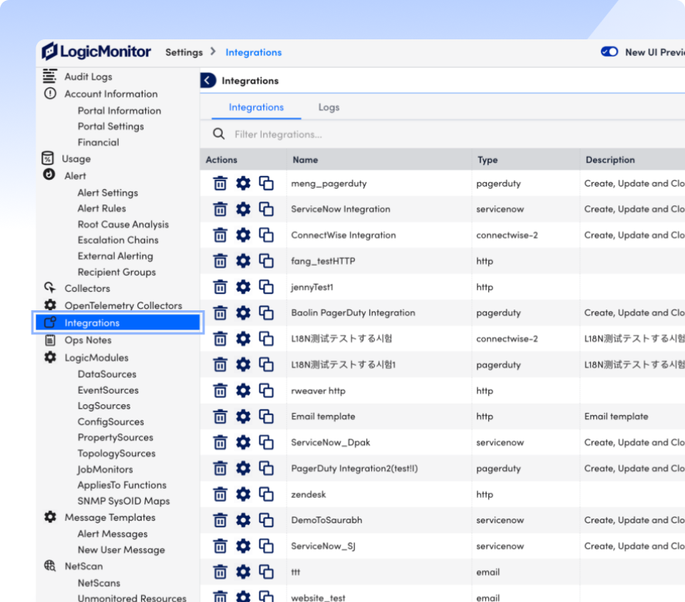
Task: Open LogicModules in the sidebar
Action: pos(96,357)
